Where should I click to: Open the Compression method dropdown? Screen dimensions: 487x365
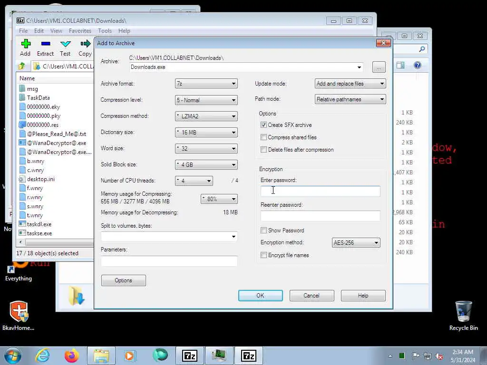tap(206, 116)
